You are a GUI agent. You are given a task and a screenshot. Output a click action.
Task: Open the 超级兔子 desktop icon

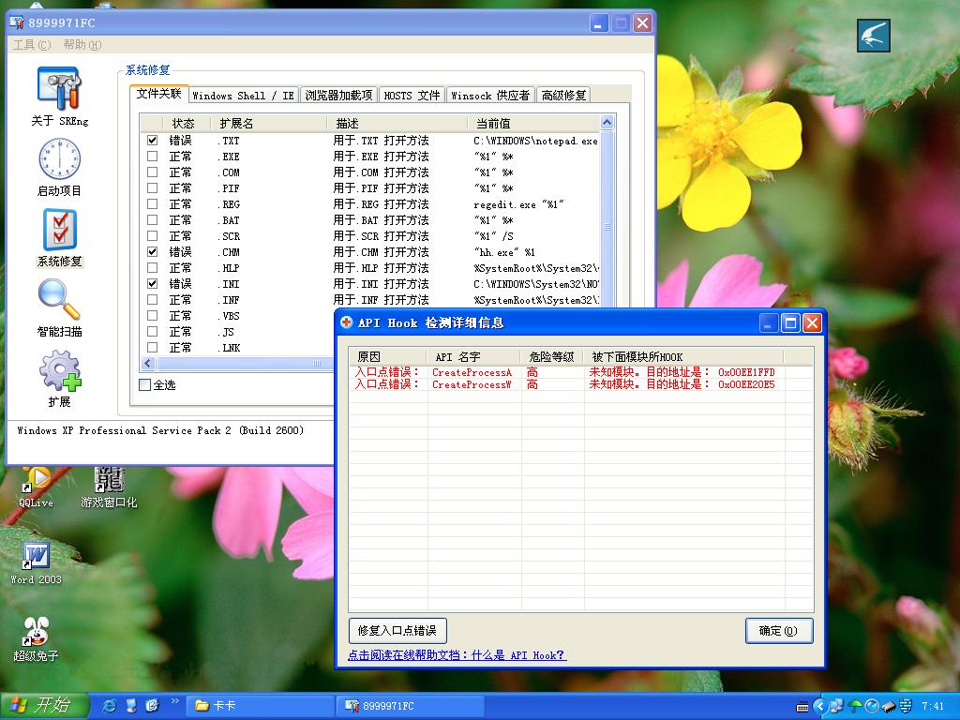point(36,631)
